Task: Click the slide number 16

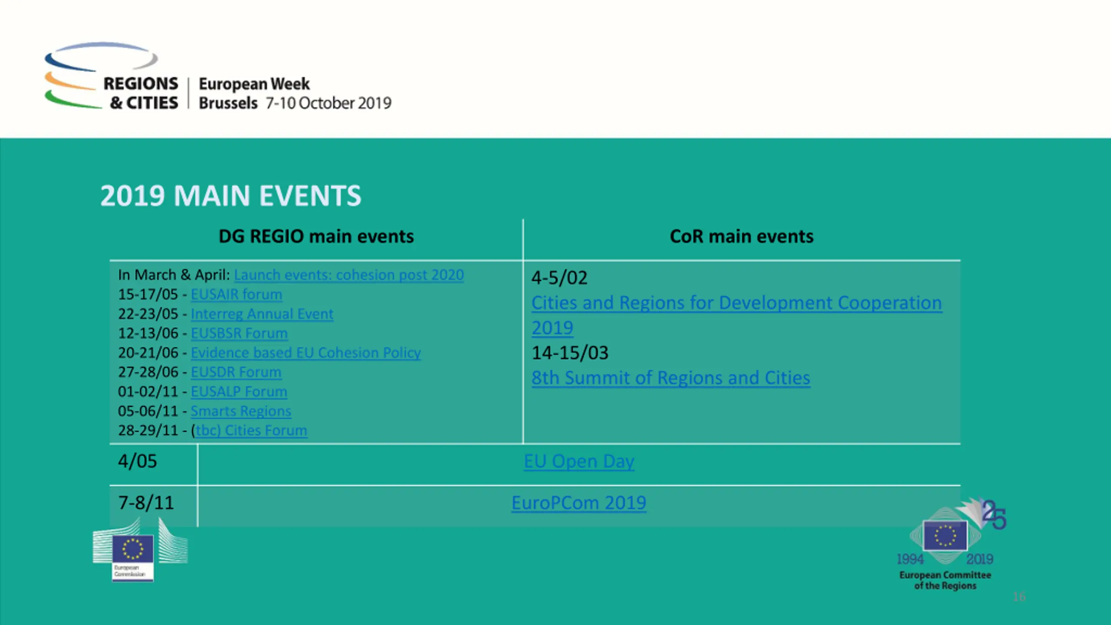Action: 1019,597
